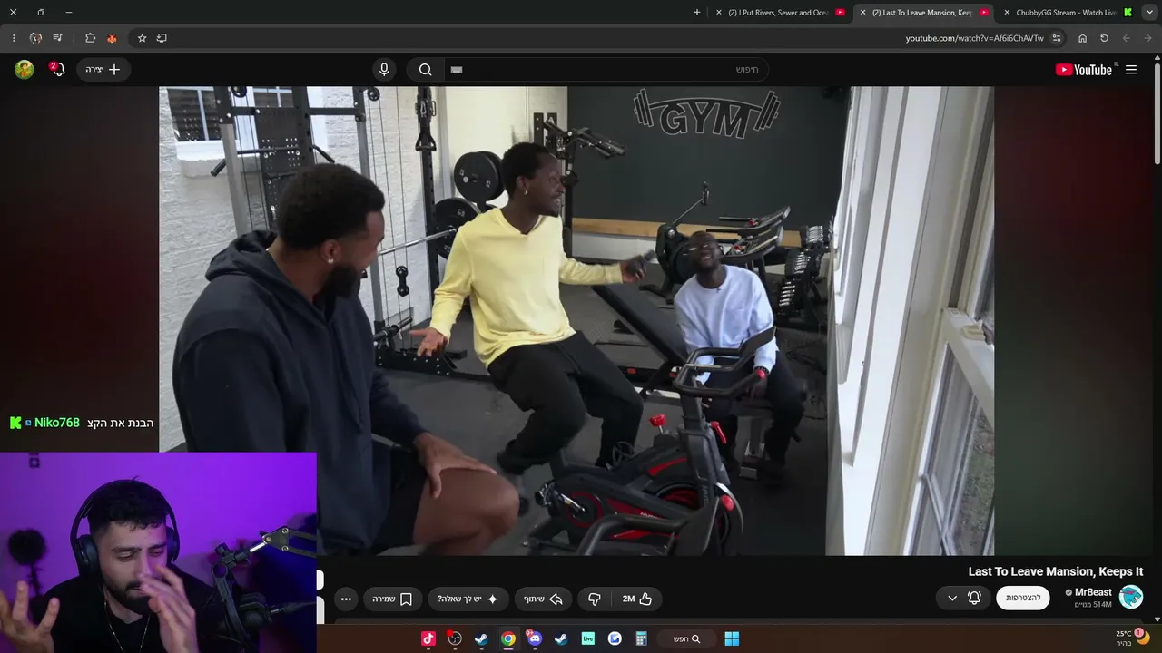Expand MrBeast notification preferences dropdown
1162x653 pixels.
tap(952, 598)
